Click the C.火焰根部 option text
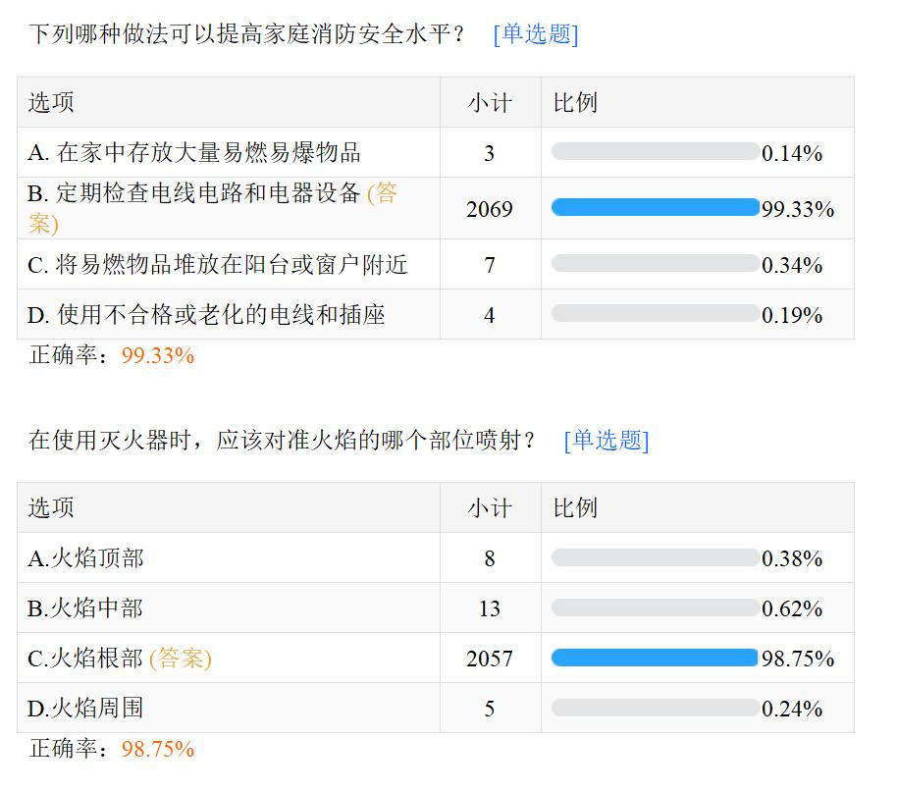This screenshot has height=791, width=897. [85, 659]
